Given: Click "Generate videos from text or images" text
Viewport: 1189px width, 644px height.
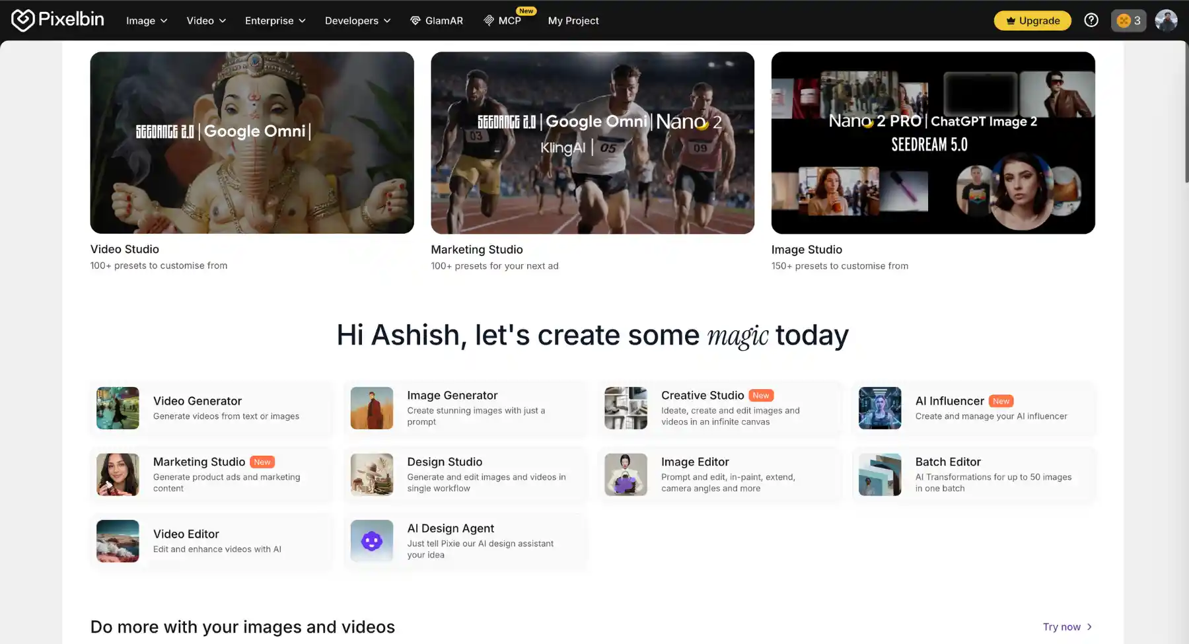Looking at the screenshot, I should tap(226, 416).
